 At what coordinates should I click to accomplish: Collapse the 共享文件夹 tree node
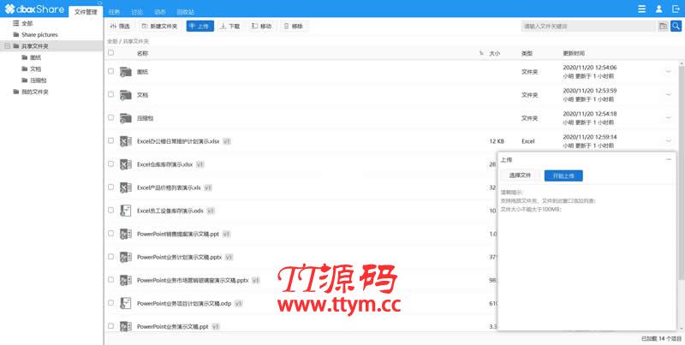click(7, 46)
